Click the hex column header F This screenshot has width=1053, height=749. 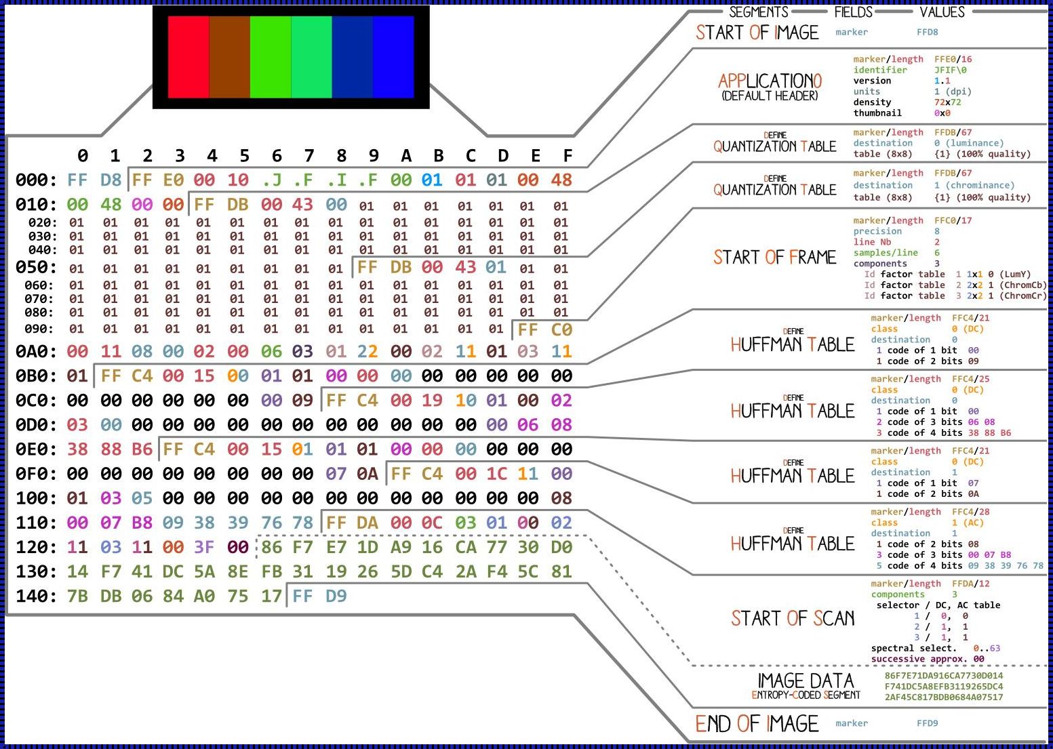point(568,157)
